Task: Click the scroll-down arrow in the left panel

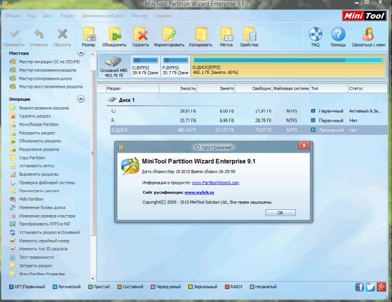Action: point(93,278)
